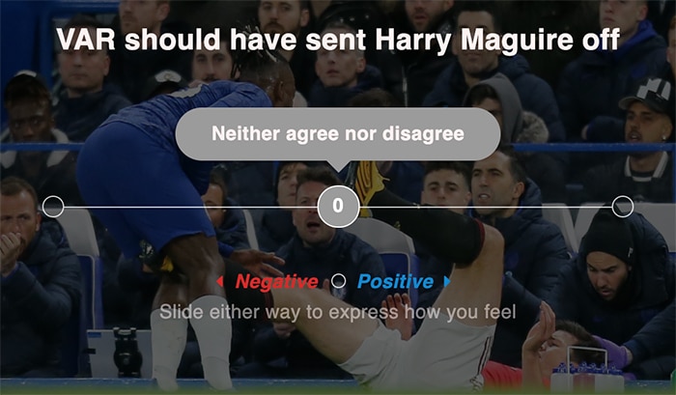Click the hollow circle at slider's right end
Viewport: 676px width, 395px height.
point(623,207)
